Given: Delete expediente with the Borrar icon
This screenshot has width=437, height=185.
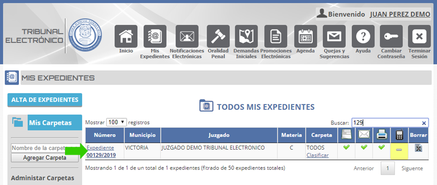Looking at the screenshot, I should pos(418,148).
